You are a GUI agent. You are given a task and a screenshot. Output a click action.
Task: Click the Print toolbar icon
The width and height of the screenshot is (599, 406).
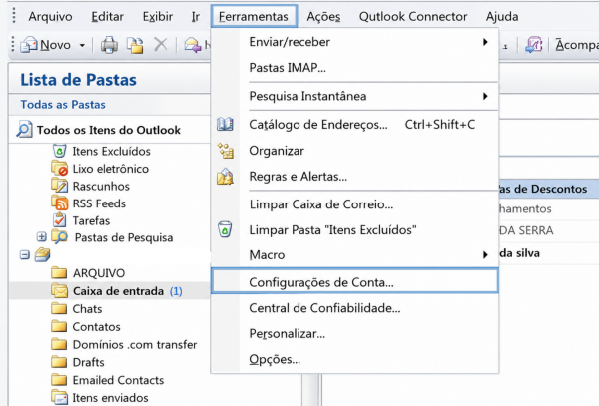[109, 45]
